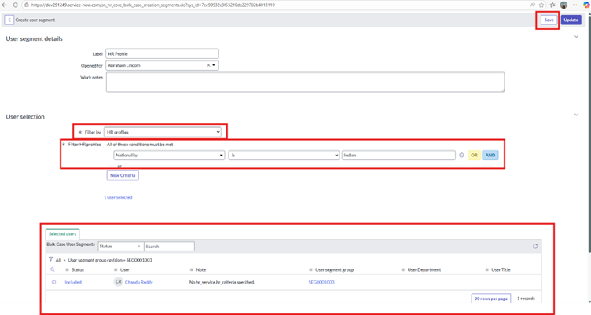Clear Abraham Lincoln from Opened for

(209, 65)
